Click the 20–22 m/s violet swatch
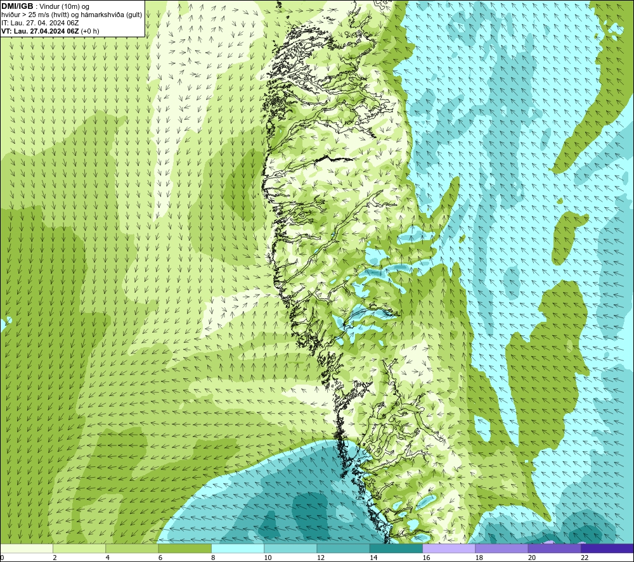The image size is (634, 562). [554, 549]
